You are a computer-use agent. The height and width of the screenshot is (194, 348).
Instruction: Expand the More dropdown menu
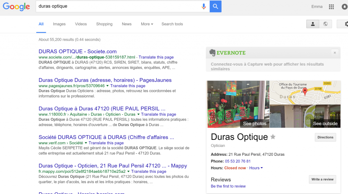tap(147, 24)
